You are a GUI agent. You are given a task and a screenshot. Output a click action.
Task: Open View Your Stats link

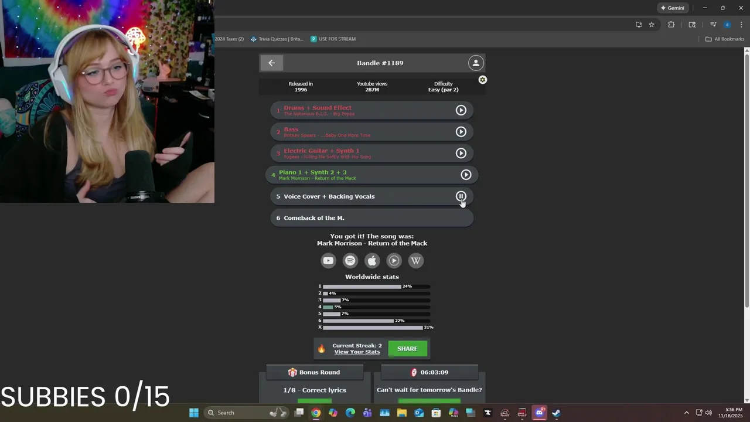pyautogui.click(x=357, y=352)
